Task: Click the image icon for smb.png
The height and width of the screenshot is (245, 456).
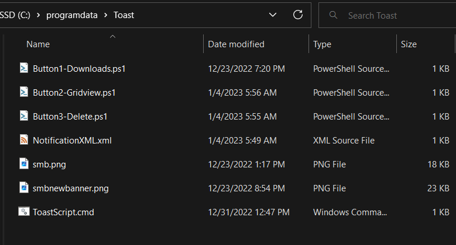Action: (24, 164)
